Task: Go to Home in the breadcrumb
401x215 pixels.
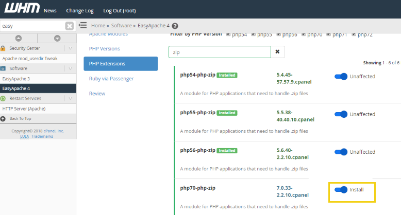Action: click(x=98, y=26)
